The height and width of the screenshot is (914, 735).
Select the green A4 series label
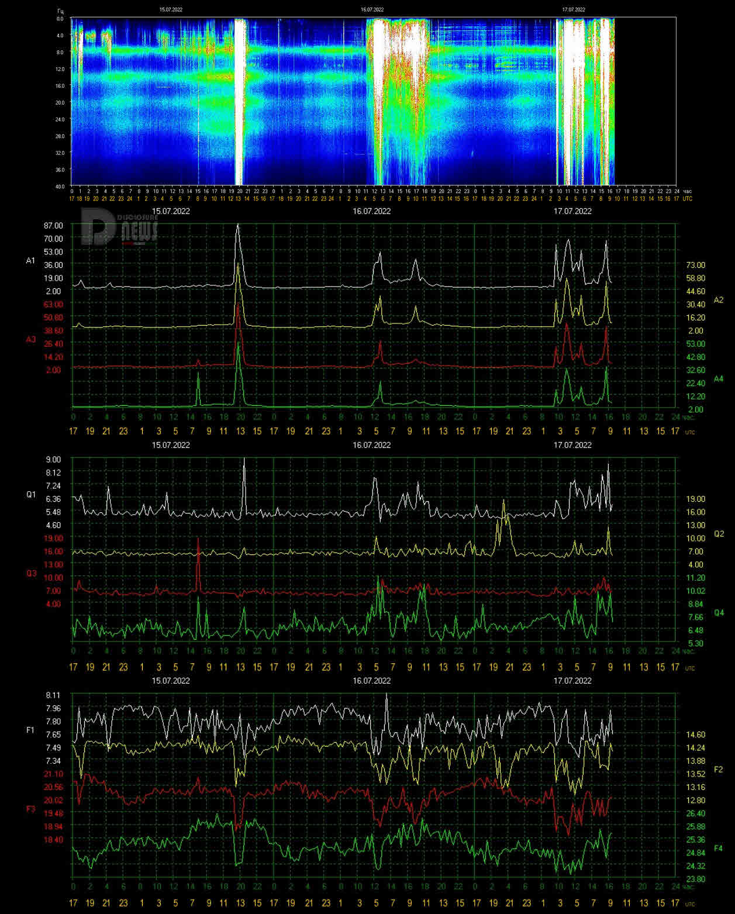719,379
